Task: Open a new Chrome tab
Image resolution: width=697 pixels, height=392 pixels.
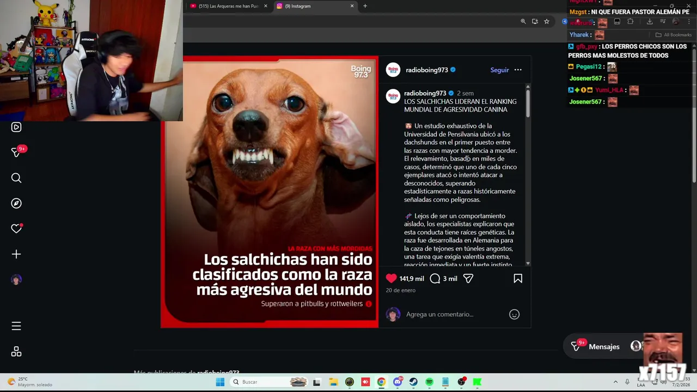Action: tap(365, 6)
